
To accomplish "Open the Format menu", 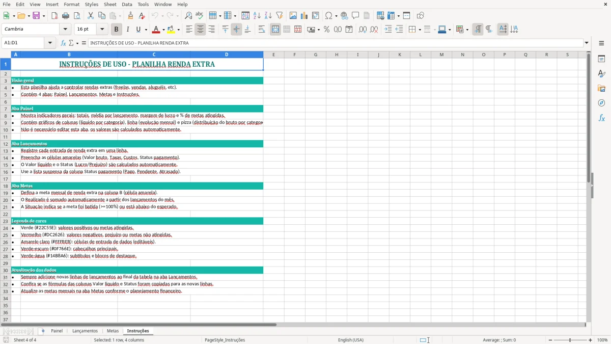I will tap(72, 4).
